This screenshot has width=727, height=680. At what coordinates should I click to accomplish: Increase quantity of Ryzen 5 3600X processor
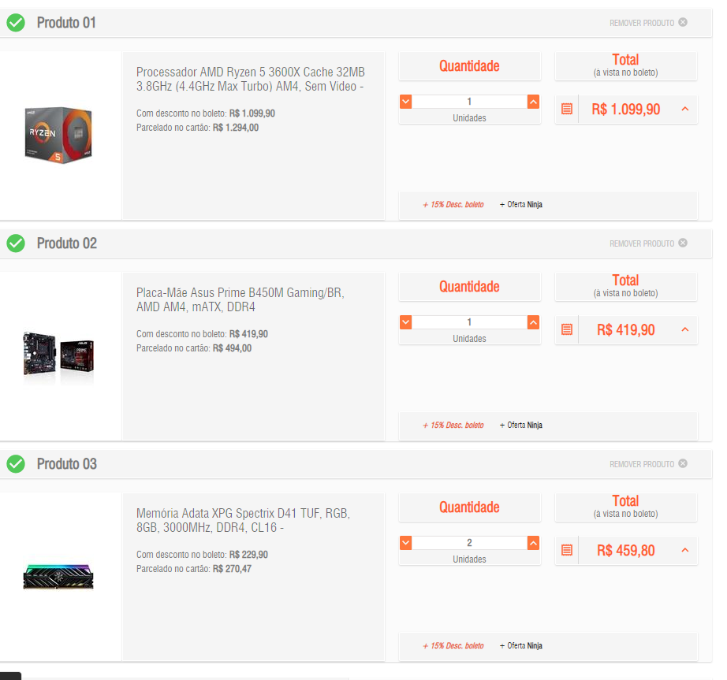click(533, 102)
